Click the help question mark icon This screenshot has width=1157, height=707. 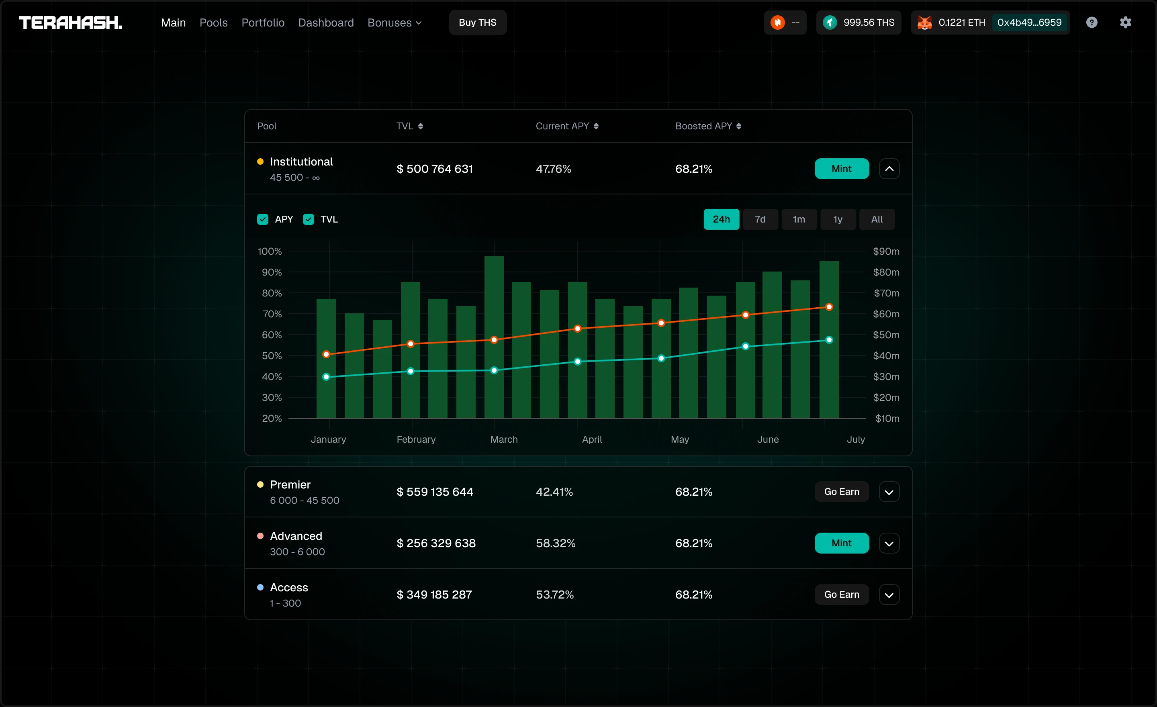point(1092,22)
